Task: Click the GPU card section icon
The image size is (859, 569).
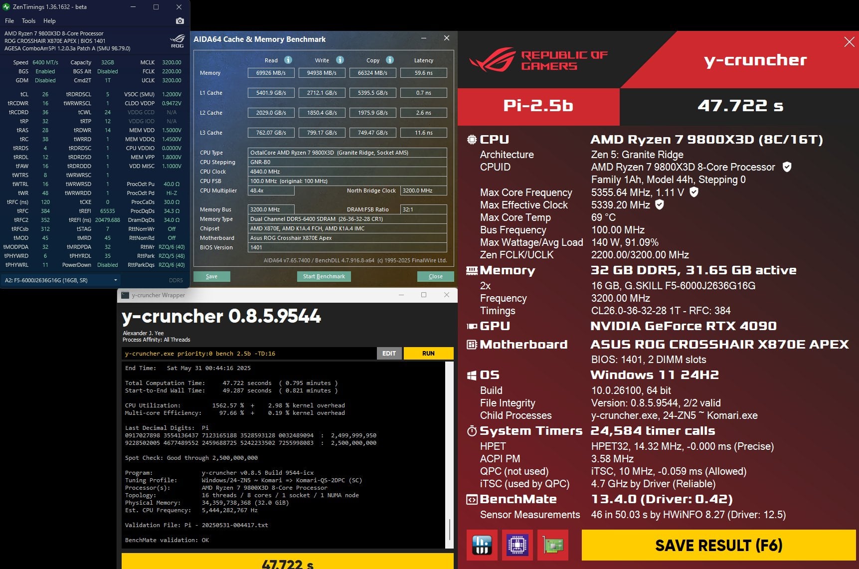Action: click(472, 326)
